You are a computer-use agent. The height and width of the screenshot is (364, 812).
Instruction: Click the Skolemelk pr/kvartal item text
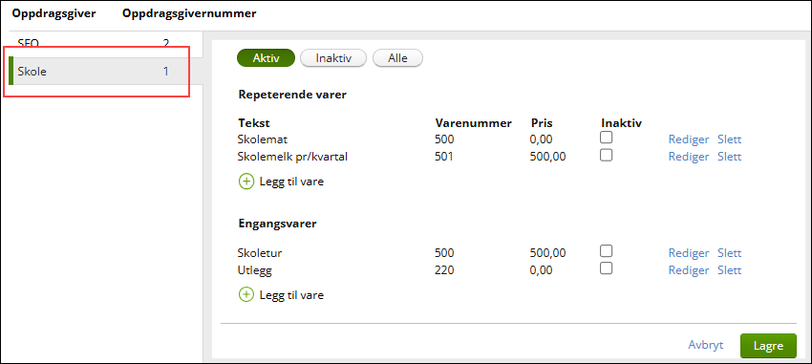point(292,157)
